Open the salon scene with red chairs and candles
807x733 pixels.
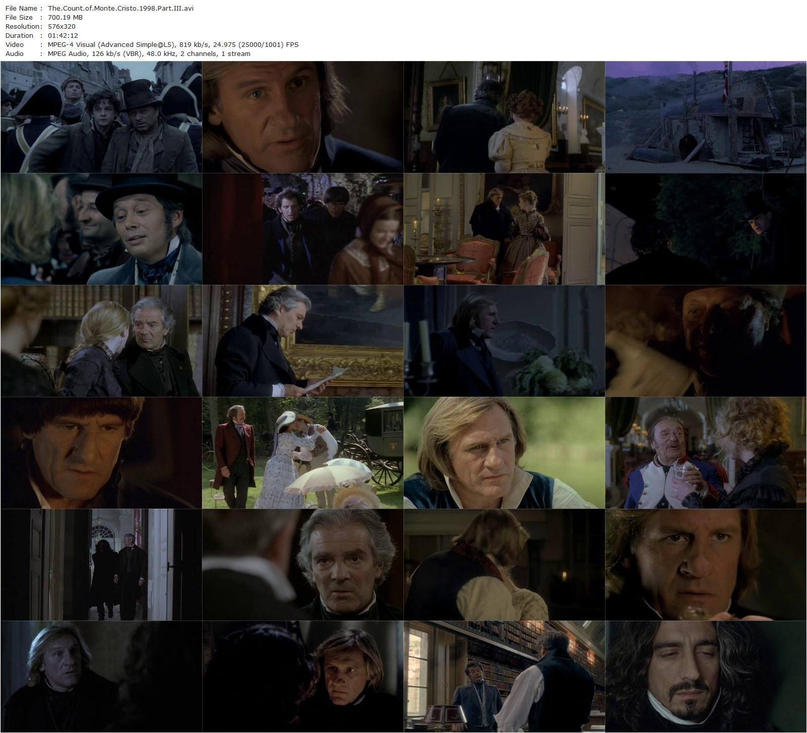[504, 229]
